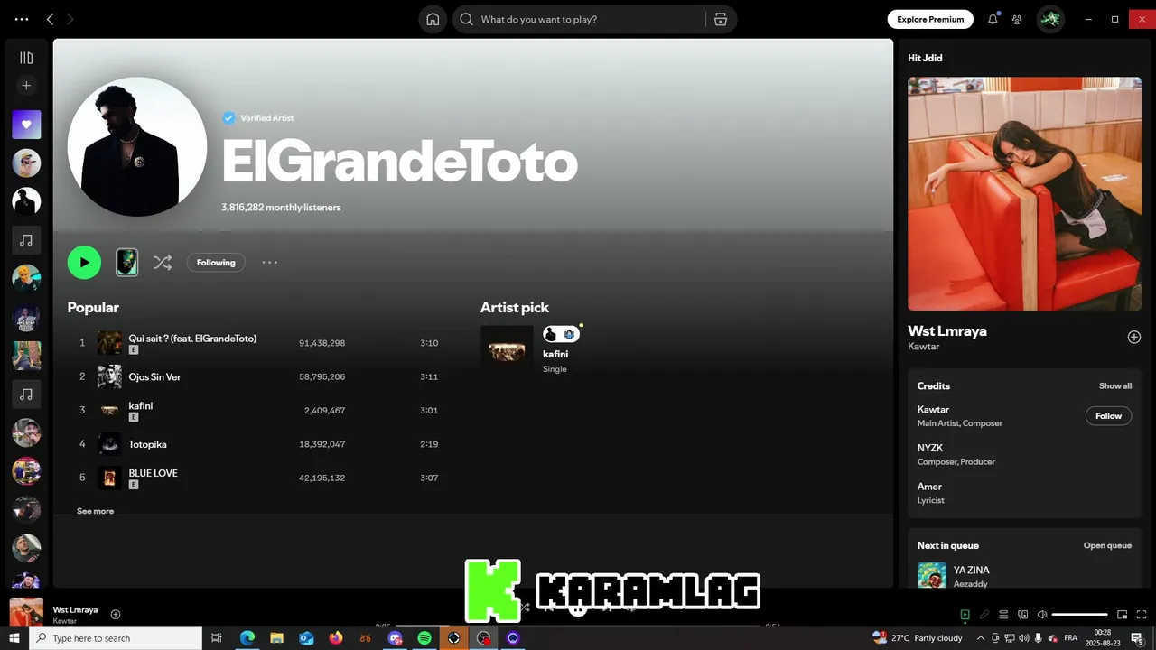Click Open queue link
Image resolution: width=1156 pixels, height=650 pixels.
[x=1107, y=545]
